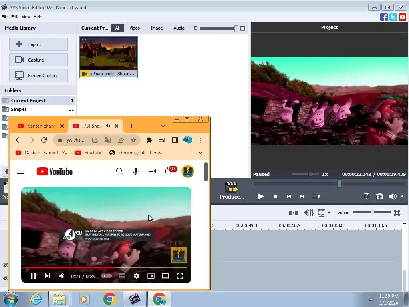Open the Help menu

pyautogui.click(x=38, y=17)
